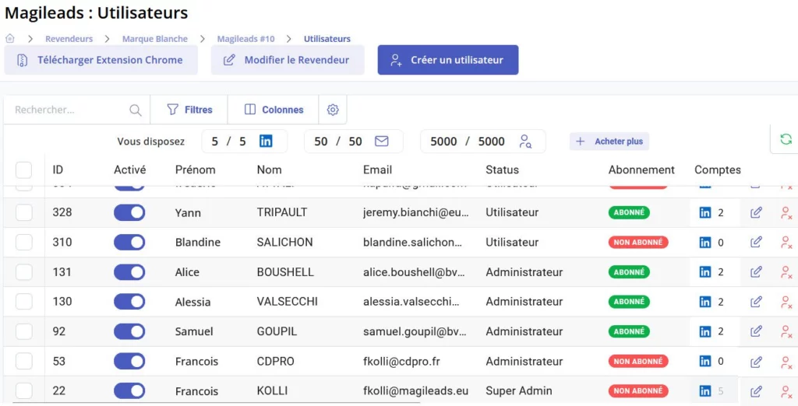The height and width of the screenshot is (406, 798).
Task: Click the magnifier search icon
Action: (136, 110)
